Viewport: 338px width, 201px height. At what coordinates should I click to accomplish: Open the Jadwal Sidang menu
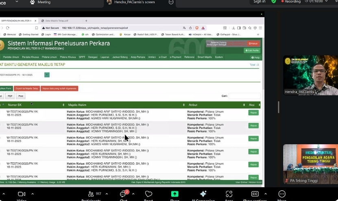click(x=120, y=57)
